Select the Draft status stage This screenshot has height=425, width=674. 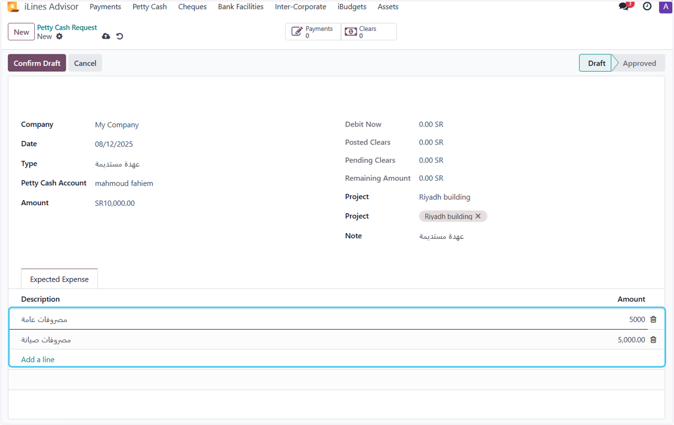596,63
